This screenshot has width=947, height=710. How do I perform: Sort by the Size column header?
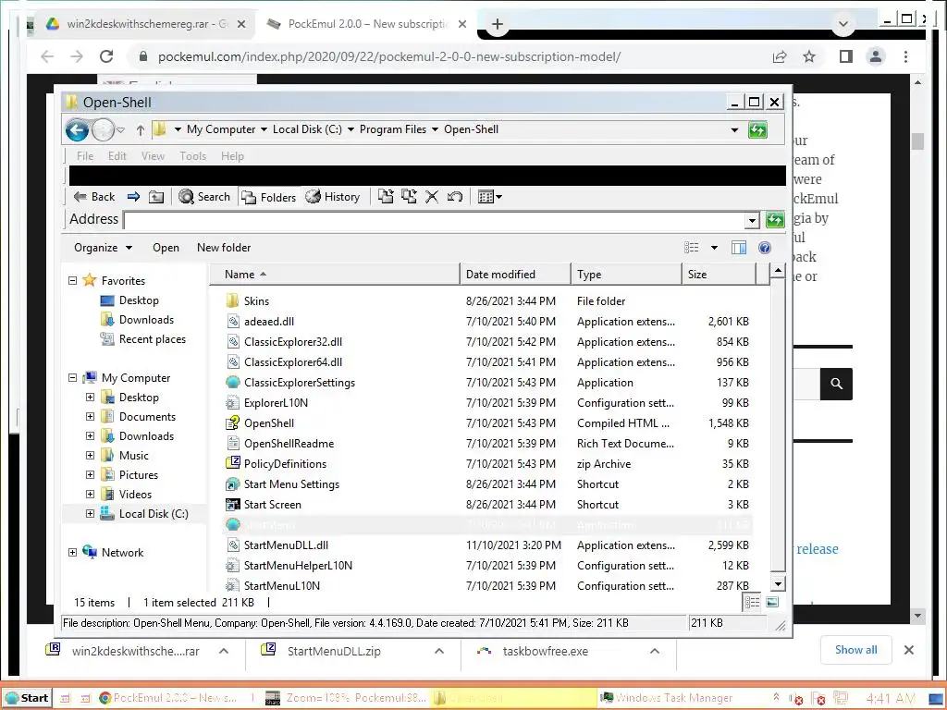pyautogui.click(x=719, y=274)
